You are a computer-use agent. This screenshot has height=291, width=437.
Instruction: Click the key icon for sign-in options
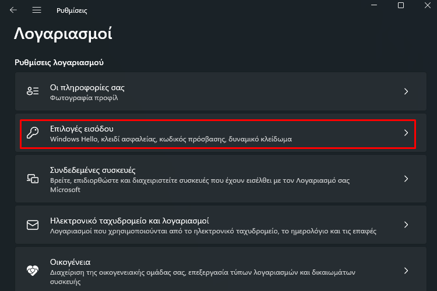(33, 133)
